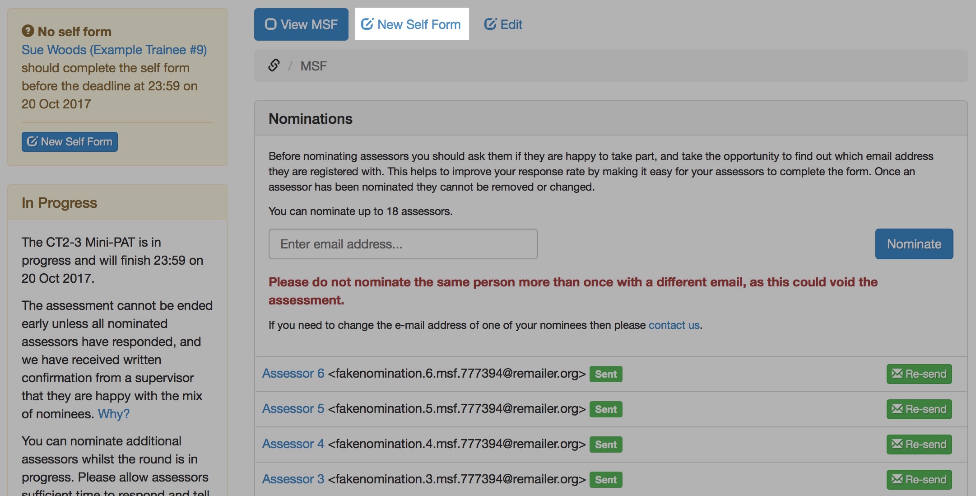Click the envelope icon on Assessor 3 Re-send
Viewport: 976px width, 496px height.
pyautogui.click(x=897, y=479)
